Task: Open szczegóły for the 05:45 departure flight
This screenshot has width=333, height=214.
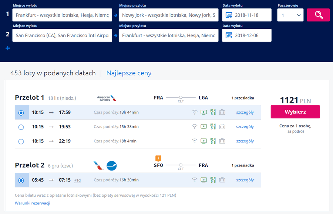Action: [x=245, y=180]
